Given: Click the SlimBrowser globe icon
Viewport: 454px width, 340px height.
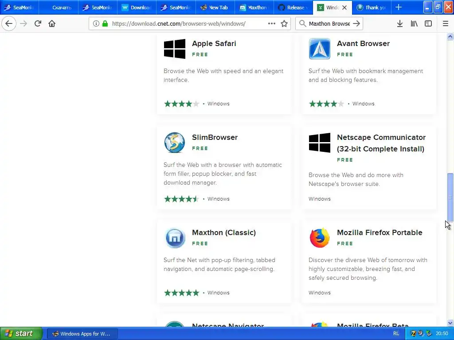Looking at the screenshot, I should pos(175,143).
